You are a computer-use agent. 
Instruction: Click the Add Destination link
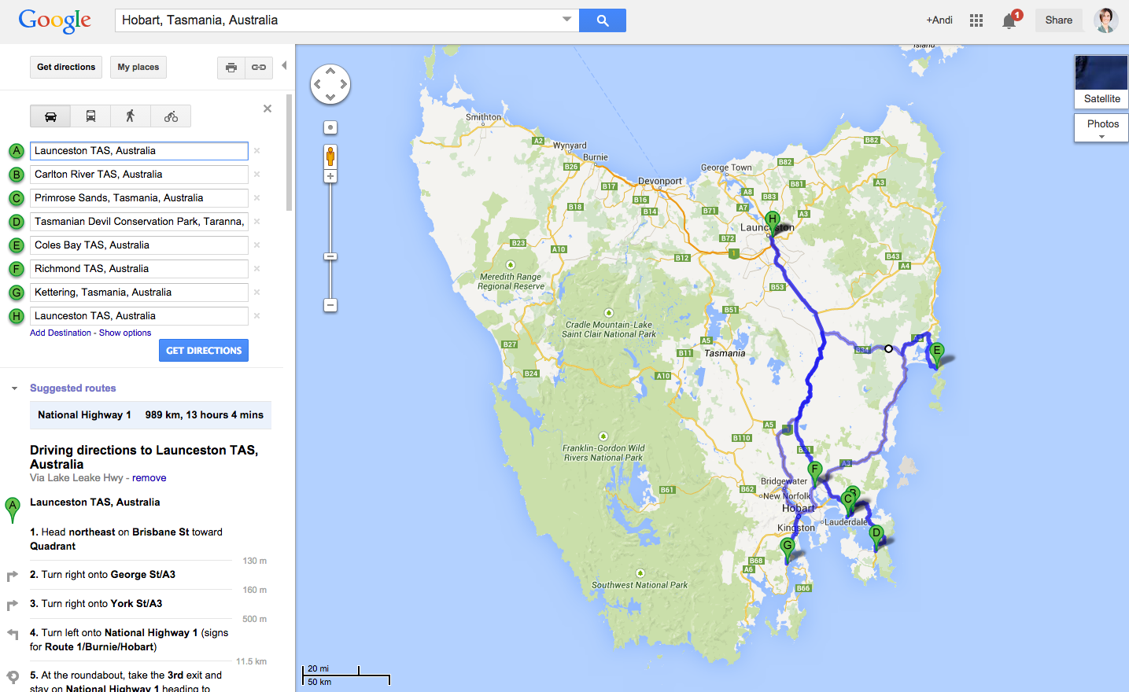61,333
